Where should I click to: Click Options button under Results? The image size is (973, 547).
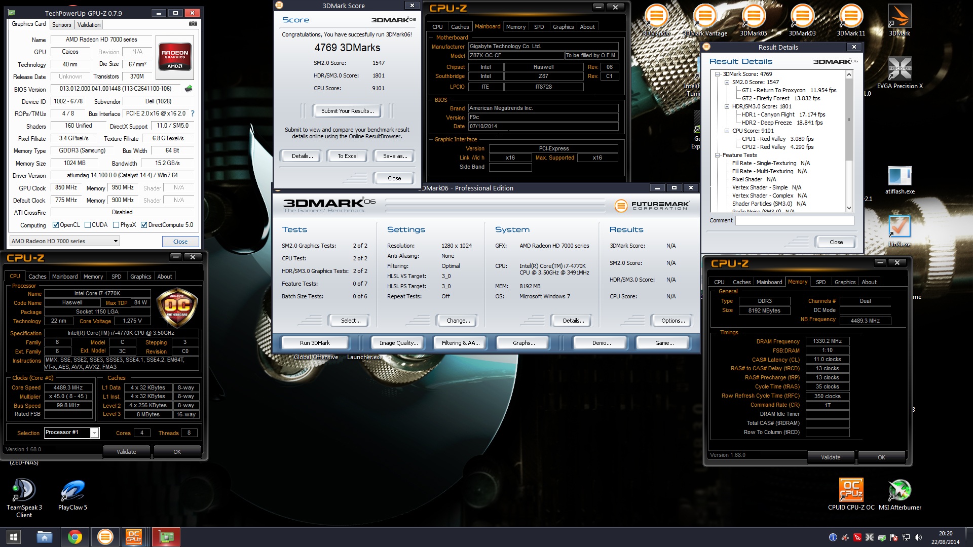pyautogui.click(x=672, y=321)
